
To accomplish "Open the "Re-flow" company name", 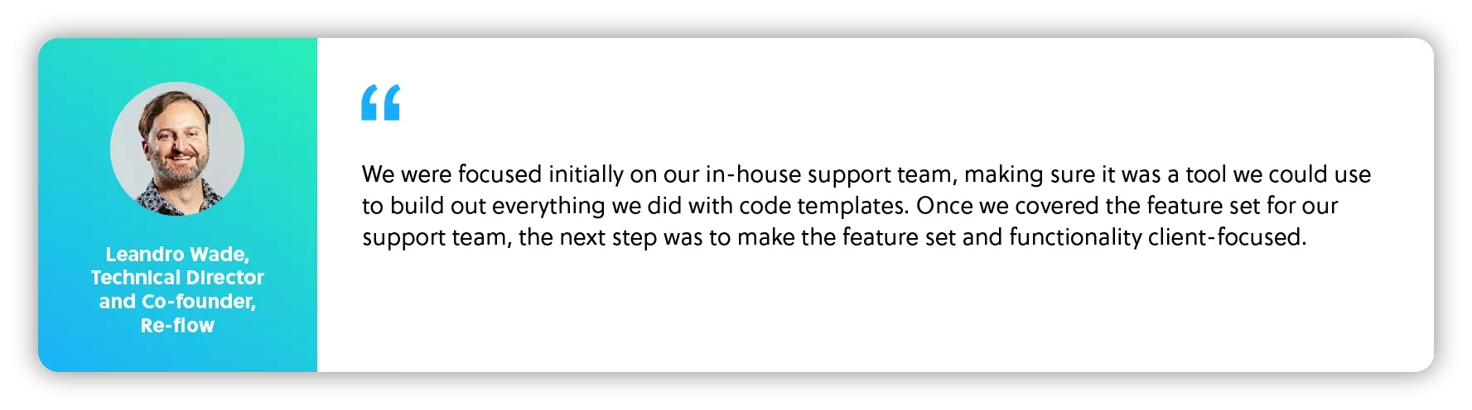I will pos(177,326).
